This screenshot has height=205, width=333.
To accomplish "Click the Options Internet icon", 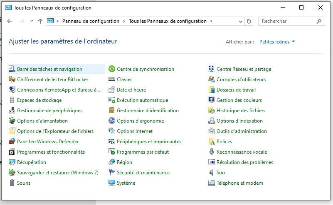I will pyautogui.click(x=112, y=131).
